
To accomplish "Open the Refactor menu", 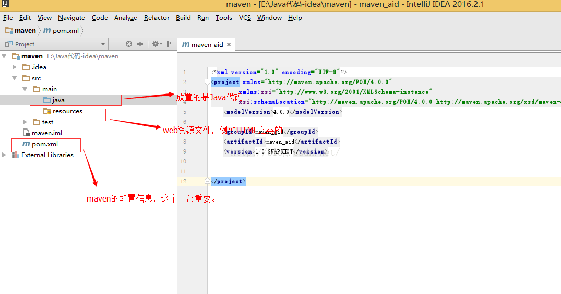I will click(x=157, y=18).
